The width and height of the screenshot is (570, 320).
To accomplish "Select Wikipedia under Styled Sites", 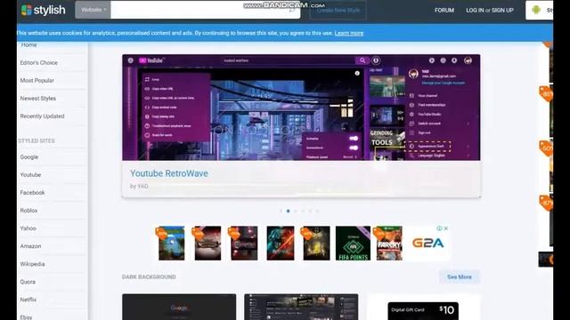I will coord(32,264).
